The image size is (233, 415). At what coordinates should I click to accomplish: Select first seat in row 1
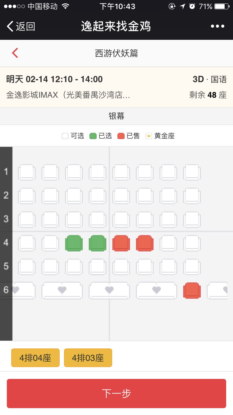point(27,172)
